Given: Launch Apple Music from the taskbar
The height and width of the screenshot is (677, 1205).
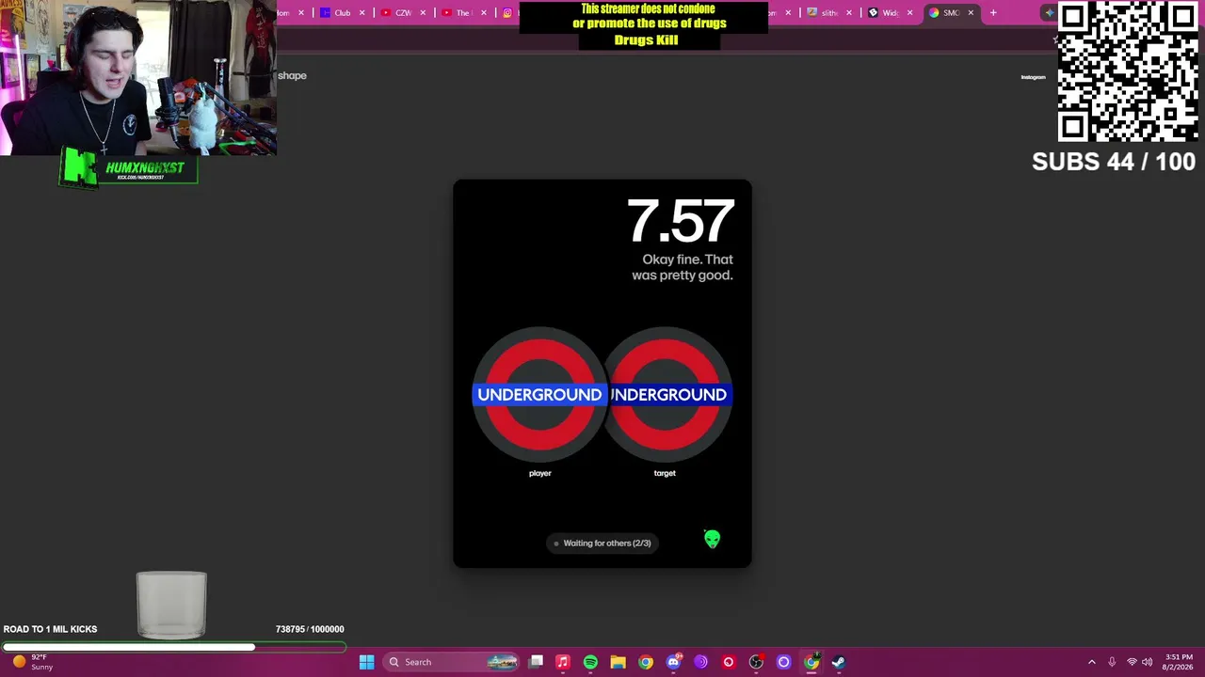Looking at the screenshot, I should click(x=563, y=662).
